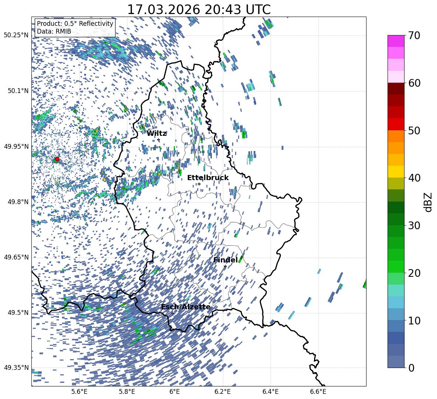
Task: Click the Esch/Alzette station cross marker
Action: 172,313
